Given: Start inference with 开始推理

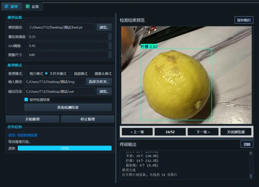Looking at the screenshot, I should tap(33, 119).
